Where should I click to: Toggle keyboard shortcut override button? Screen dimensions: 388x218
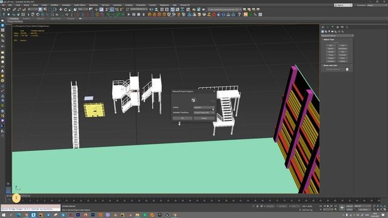(101, 10)
